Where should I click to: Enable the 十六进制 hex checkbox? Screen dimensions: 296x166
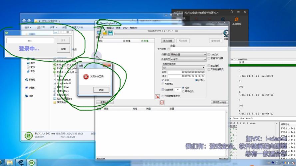pos(169,49)
